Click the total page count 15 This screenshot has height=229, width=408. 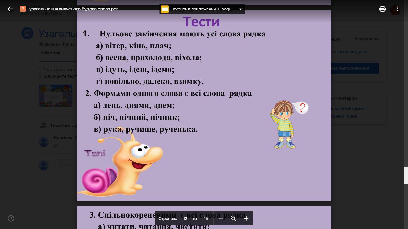(x=206, y=218)
